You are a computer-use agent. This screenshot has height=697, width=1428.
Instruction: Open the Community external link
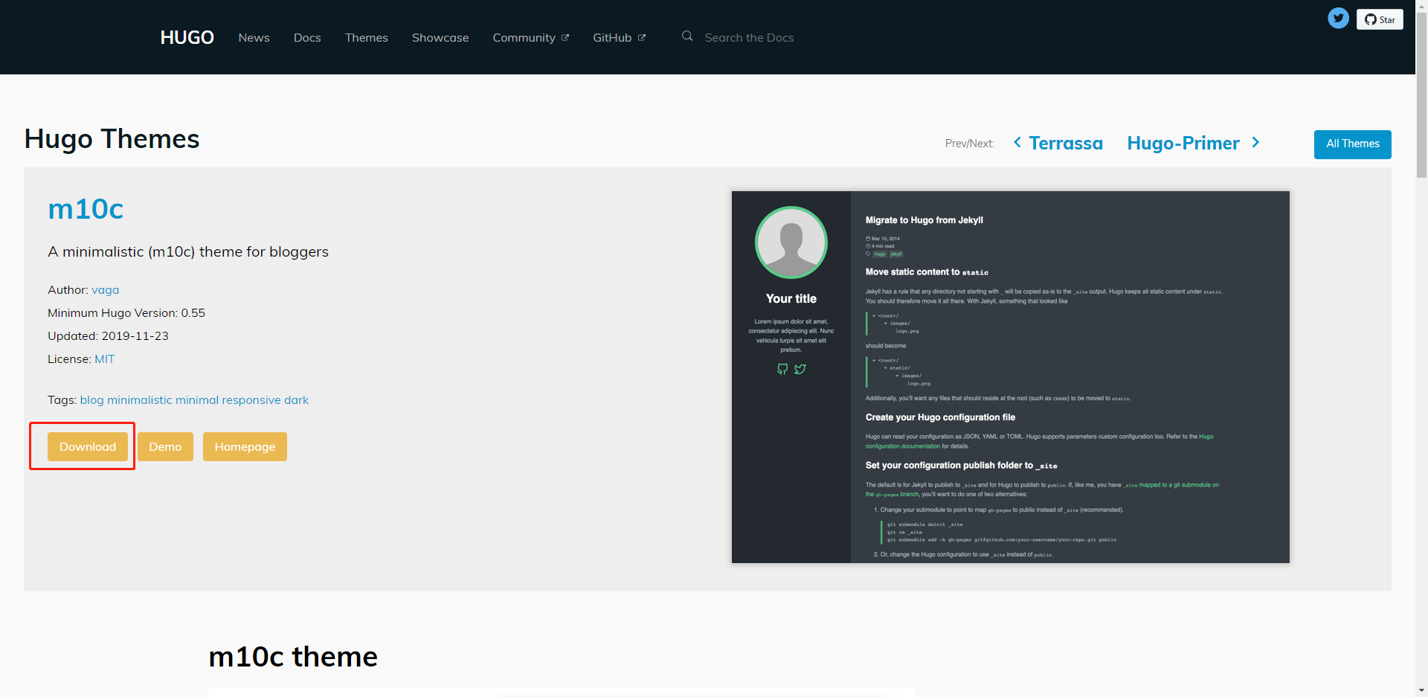530,38
